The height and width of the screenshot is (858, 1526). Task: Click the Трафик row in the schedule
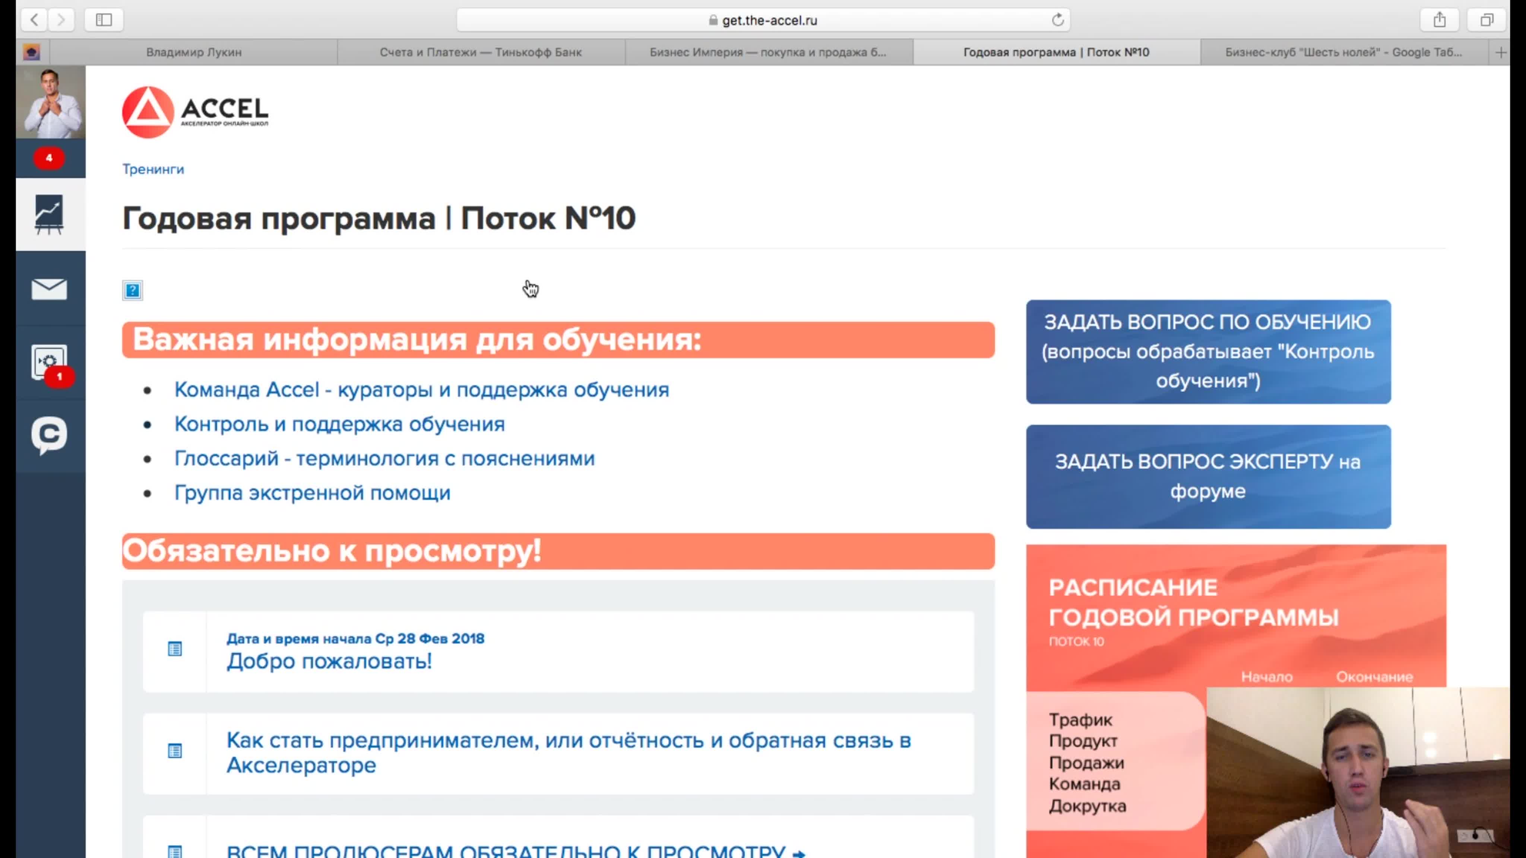pos(1080,720)
